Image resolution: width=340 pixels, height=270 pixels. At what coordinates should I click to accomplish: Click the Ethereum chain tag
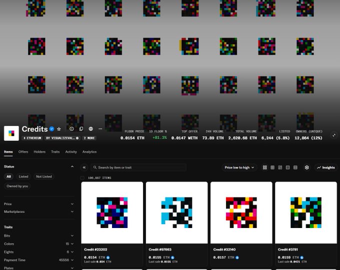(32, 138)
